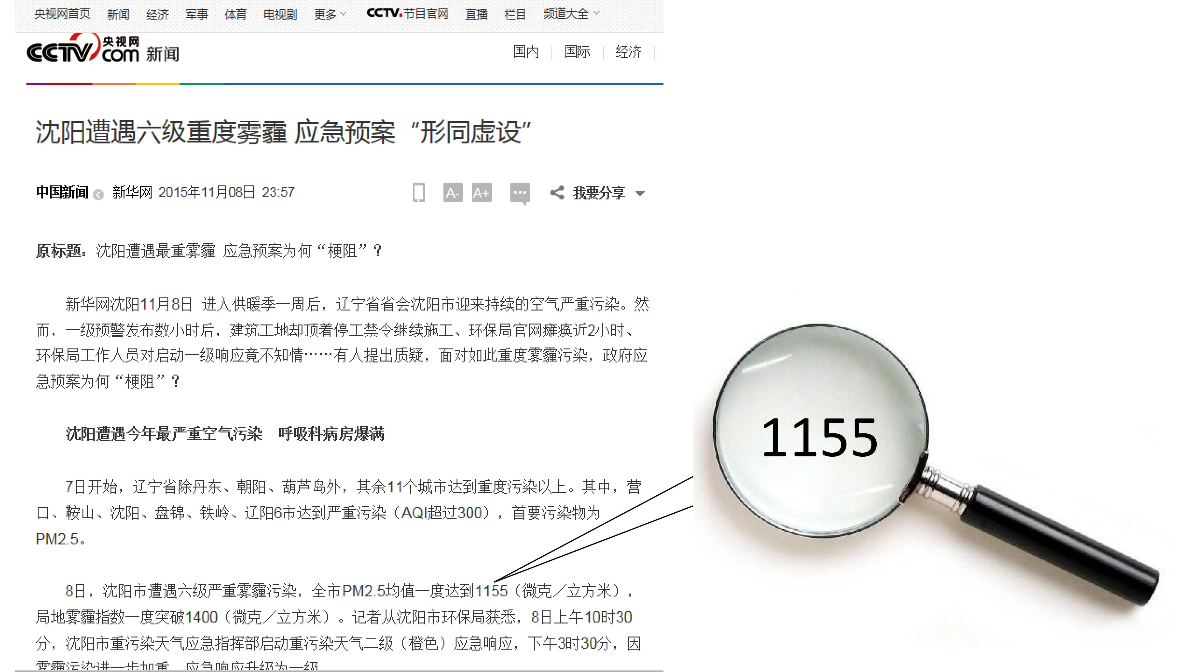
Task: Expand the 我要分享 dropdown arrow
Action: [x=640, y=194]
